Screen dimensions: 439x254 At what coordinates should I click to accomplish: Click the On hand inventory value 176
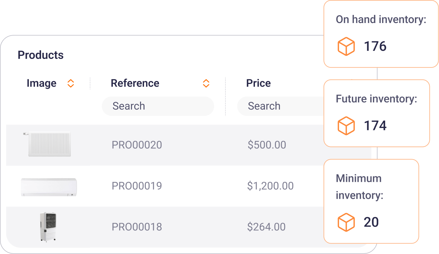coord(375,46)
